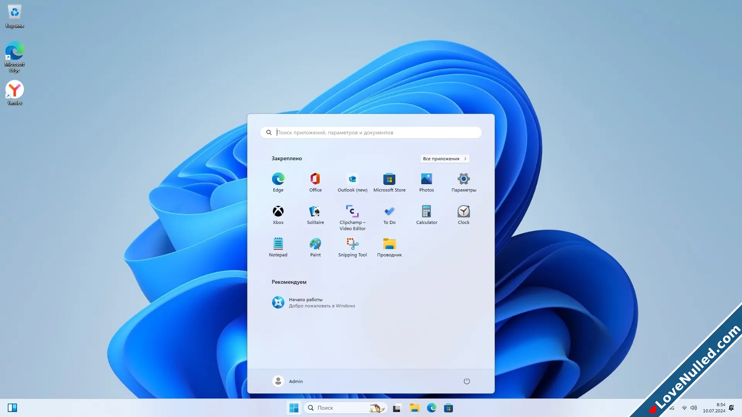The image size is (742, 417).
Task: Click the taskbar Поиск search box
Action: (346, 408)
